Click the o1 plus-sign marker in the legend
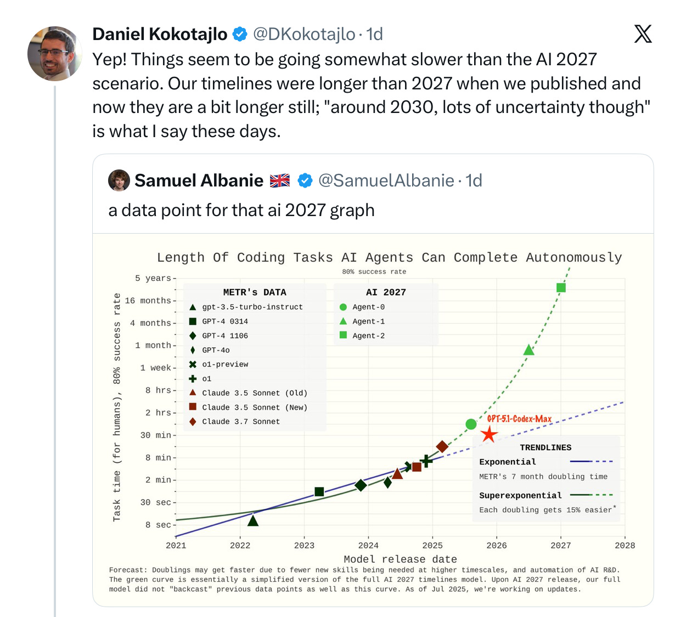Image resolution: width=692 pixels, height=617 pixels. point(193,378)
